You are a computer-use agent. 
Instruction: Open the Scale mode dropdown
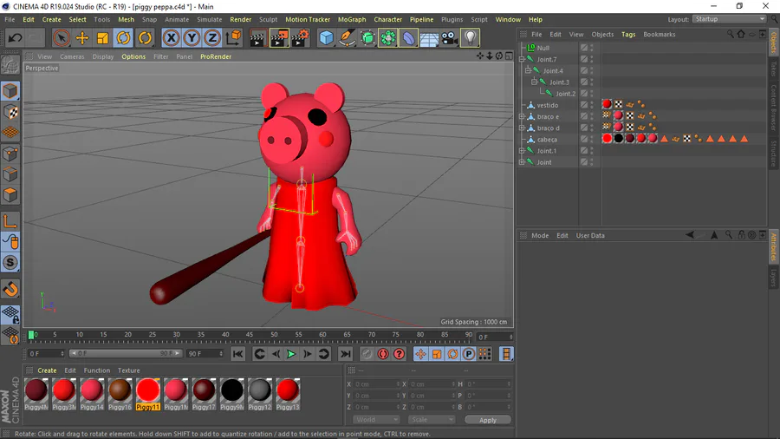pyautogui.click(x=432, y=420)
